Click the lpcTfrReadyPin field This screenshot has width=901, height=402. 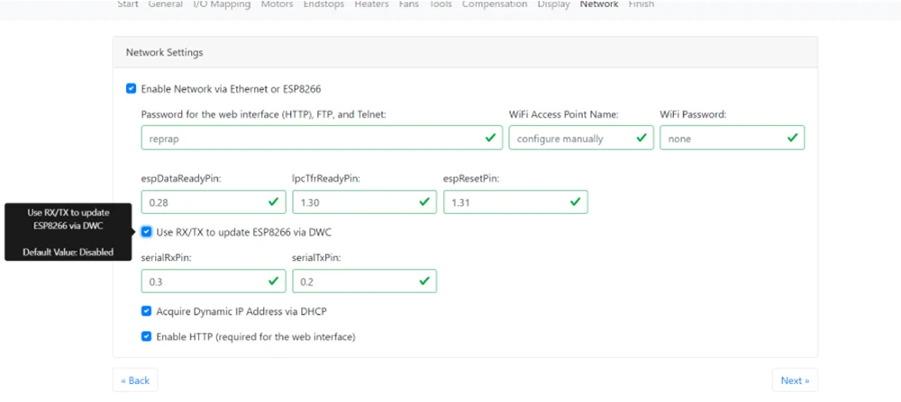[355, 202]
